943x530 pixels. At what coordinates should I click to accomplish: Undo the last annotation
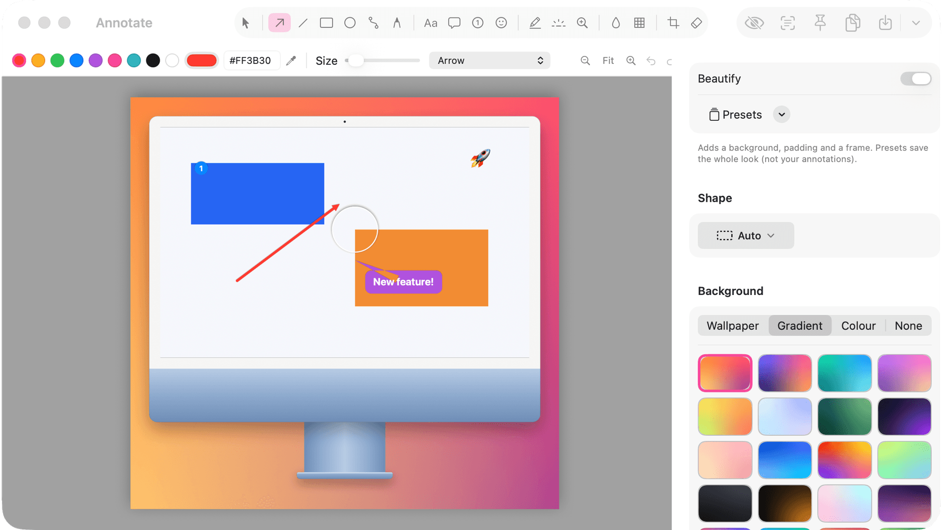pyautogui.click(x=651, y=61)
